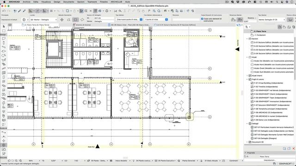Open the Design menu
The width and height of the screenshot is (296, 166).
[x=57, y=2]
